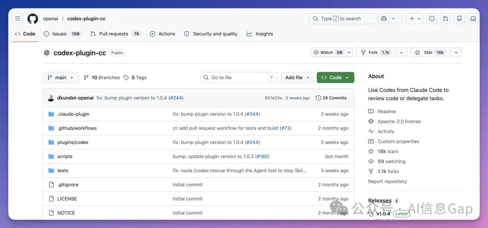The width and height of the screenshot is (488, 228).
Task: Click the folder icon beside tests
Action: click(x=52, y=171)
